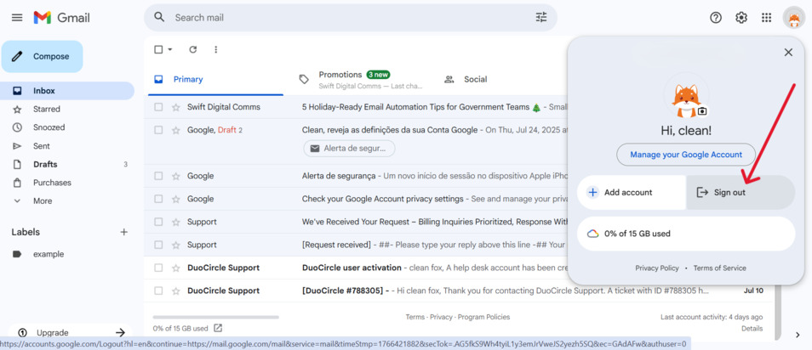812x350 pixels.
Task: Show search options filter icon
Action: [x=541, y=17]
